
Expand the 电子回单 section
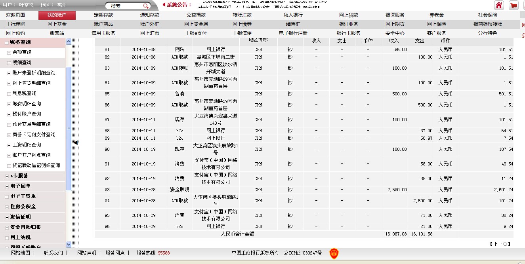pos(7,186)
